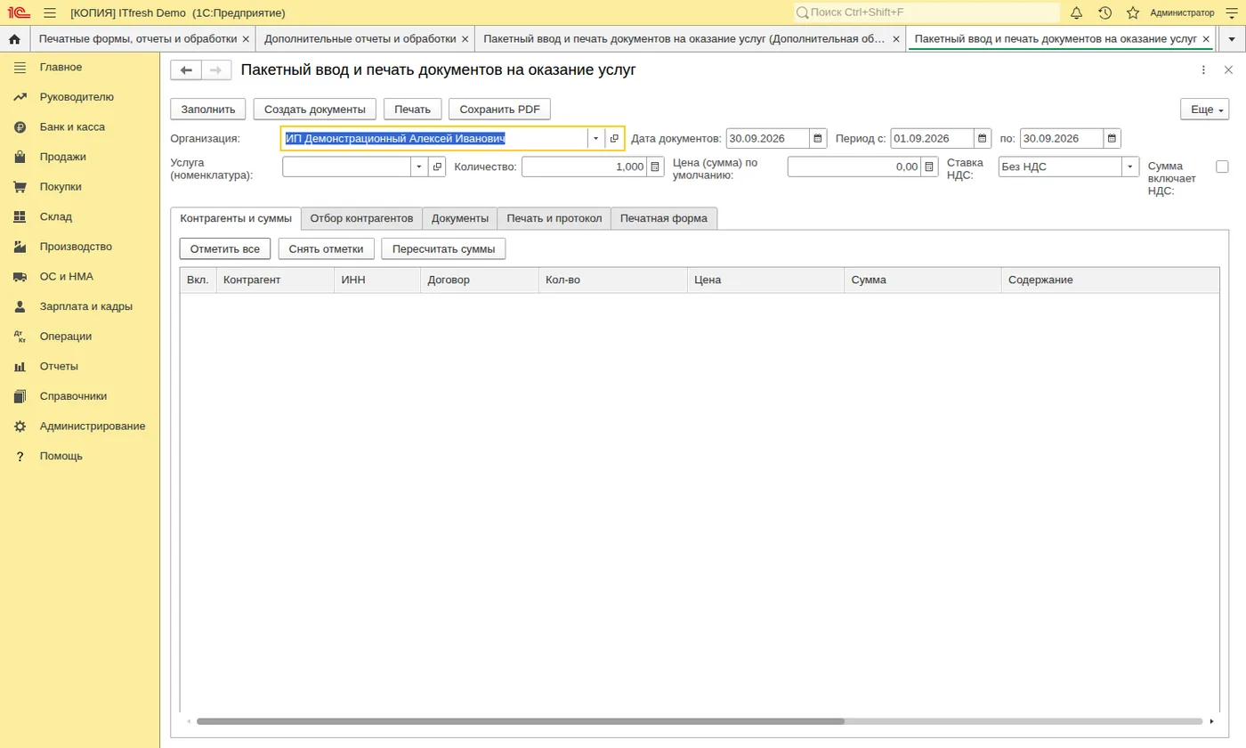Click the Создать документы button

[x=315, y=110]
